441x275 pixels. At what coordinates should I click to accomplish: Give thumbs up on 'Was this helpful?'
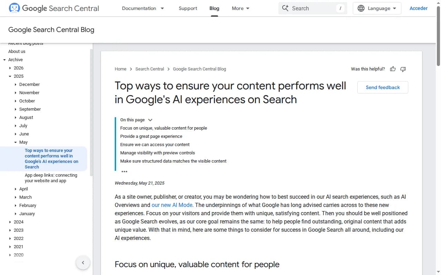393,69
